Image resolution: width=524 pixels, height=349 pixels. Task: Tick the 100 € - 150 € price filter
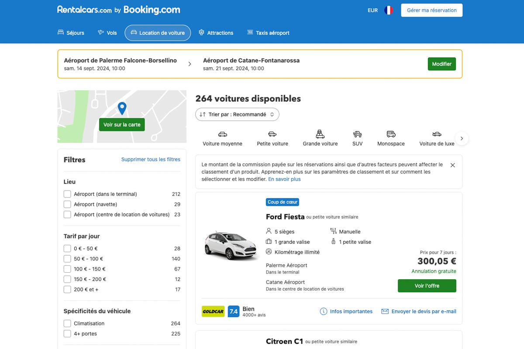click(67, 269)
